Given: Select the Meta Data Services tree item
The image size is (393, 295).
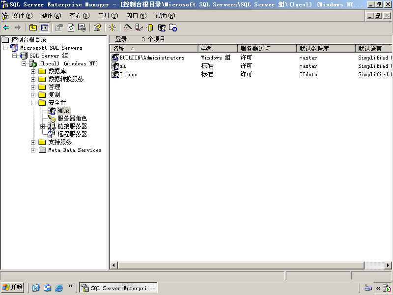Looking at the screenshot, I should (75, 150).
